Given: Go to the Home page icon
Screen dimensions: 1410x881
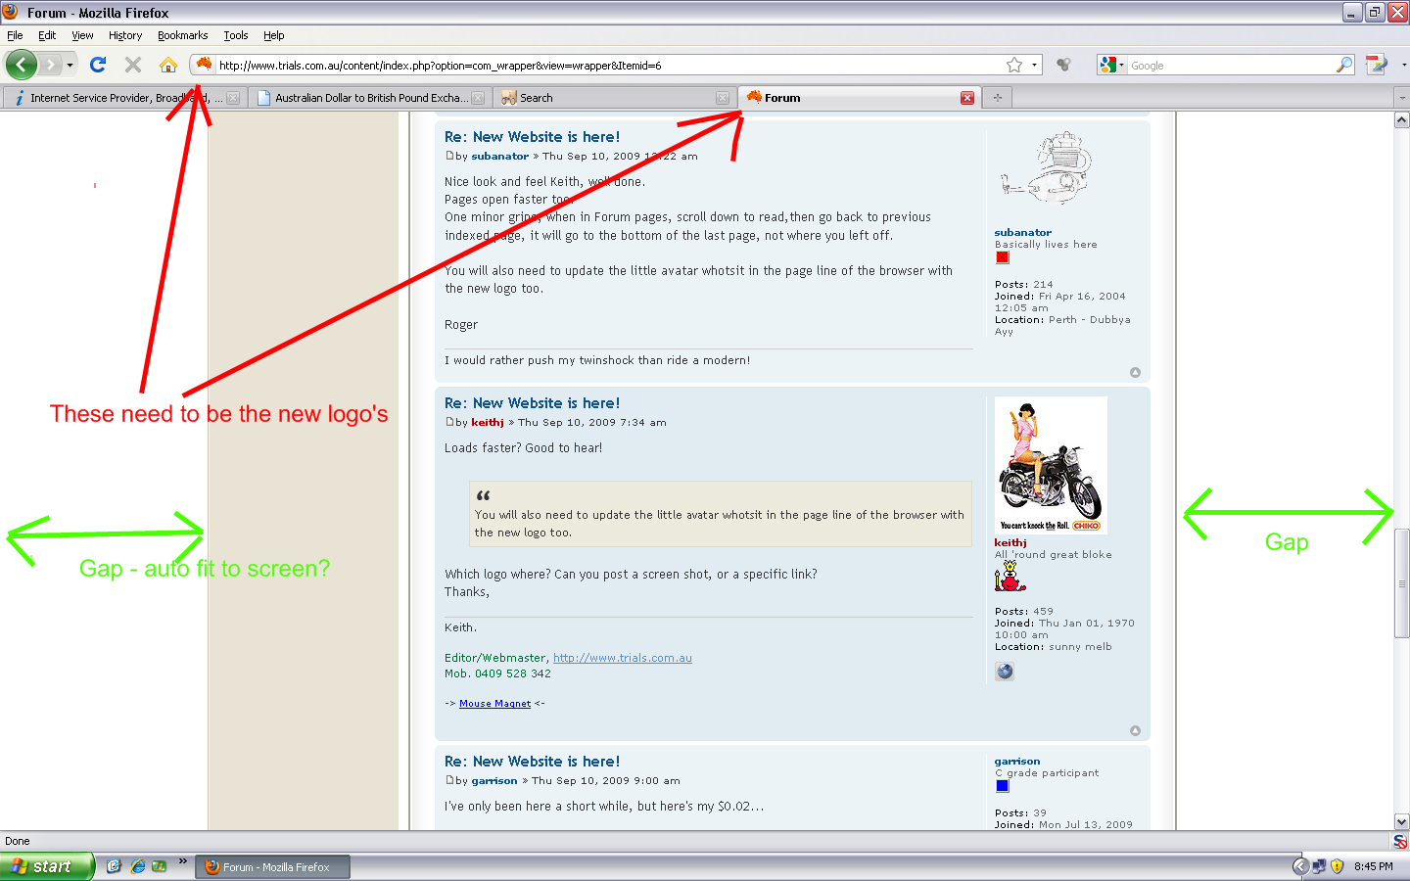Looking at the screenshot, I should pyautogui.click(x=168, y=65).
